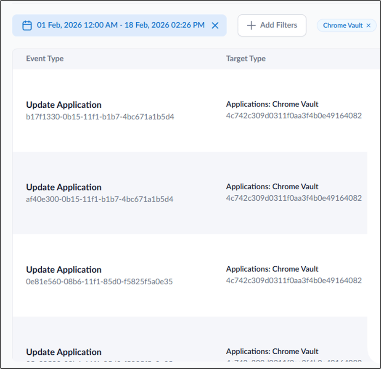
Task: Open Update Application event 0e81e560
Action: point(63,270)
